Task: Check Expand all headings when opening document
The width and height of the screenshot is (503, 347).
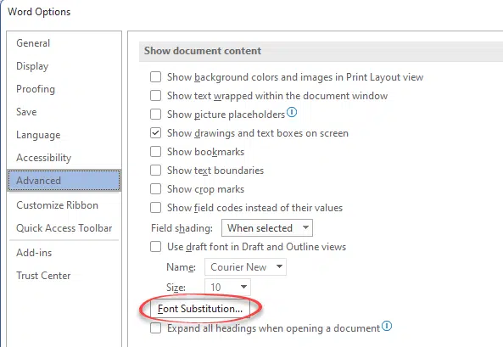Action: click(x=155, y=328)
